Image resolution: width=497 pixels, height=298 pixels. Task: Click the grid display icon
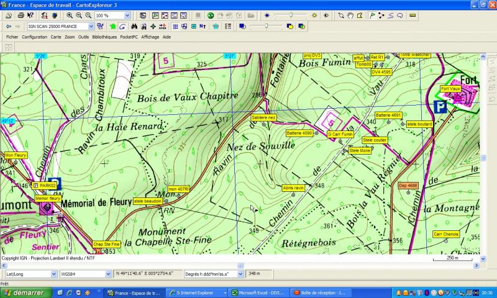click(x=175, y=26)
